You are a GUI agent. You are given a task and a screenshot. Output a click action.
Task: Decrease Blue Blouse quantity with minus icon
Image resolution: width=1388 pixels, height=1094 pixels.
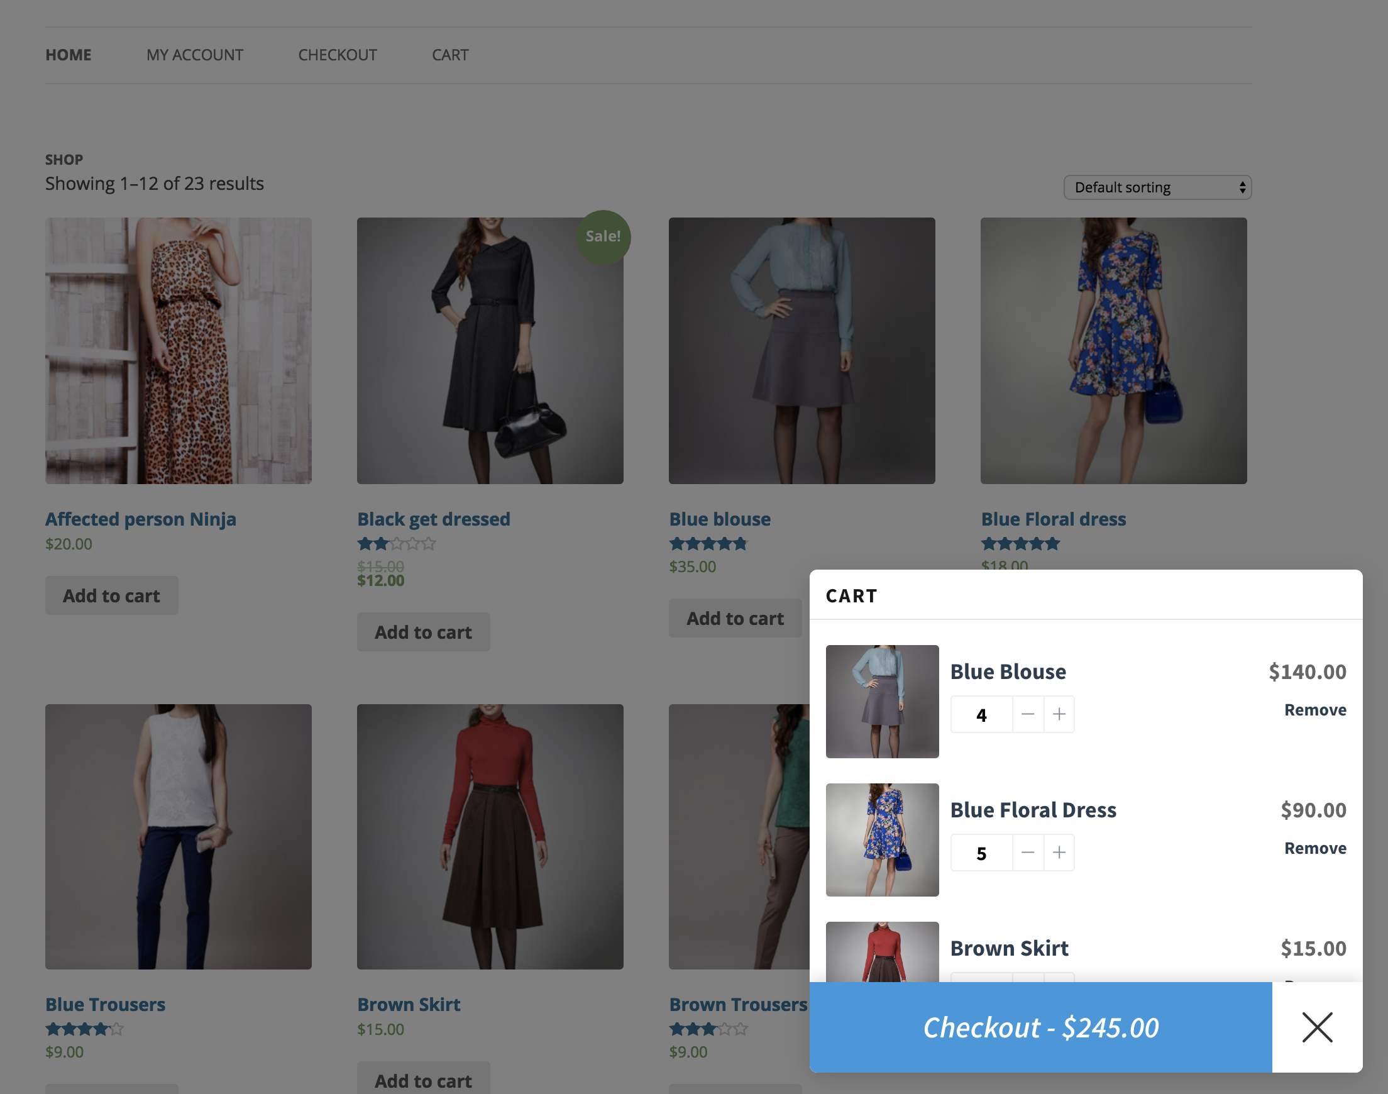pos(1028,714)
